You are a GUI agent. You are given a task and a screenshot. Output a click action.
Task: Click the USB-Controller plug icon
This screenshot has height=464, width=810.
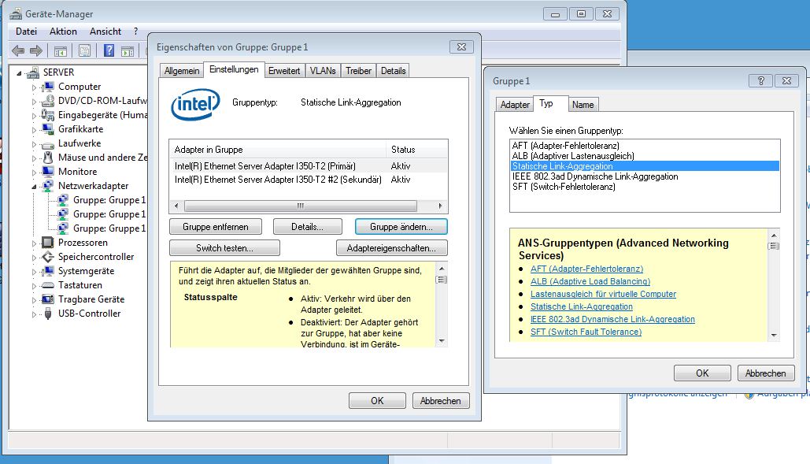48,314
